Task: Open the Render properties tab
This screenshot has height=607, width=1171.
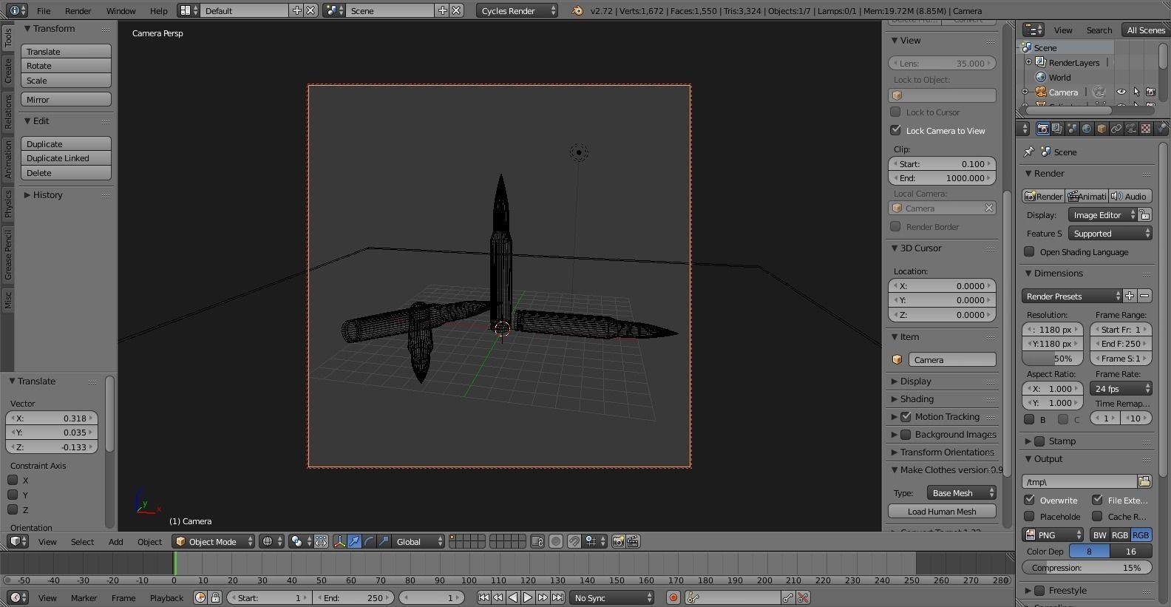Action: point(1042,129)
